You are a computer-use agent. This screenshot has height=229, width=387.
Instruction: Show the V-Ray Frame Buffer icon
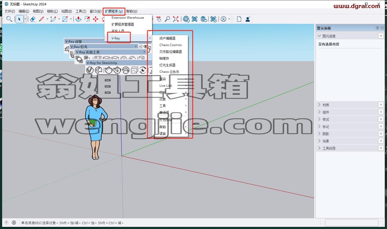(x=134, y=70)
